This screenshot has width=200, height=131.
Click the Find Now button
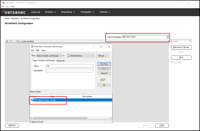(x=104, y=64)
